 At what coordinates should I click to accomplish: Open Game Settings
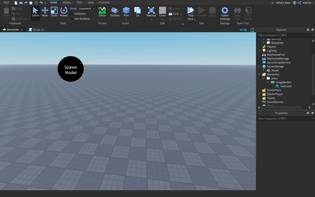[x=225, y=13]
